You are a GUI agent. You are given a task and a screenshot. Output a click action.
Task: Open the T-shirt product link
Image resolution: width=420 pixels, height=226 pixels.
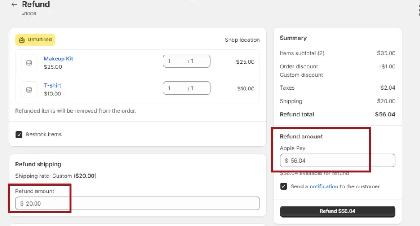pos(53,85)
